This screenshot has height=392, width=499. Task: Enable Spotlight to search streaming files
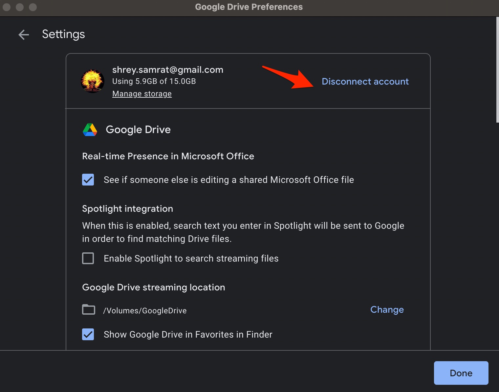88,258
